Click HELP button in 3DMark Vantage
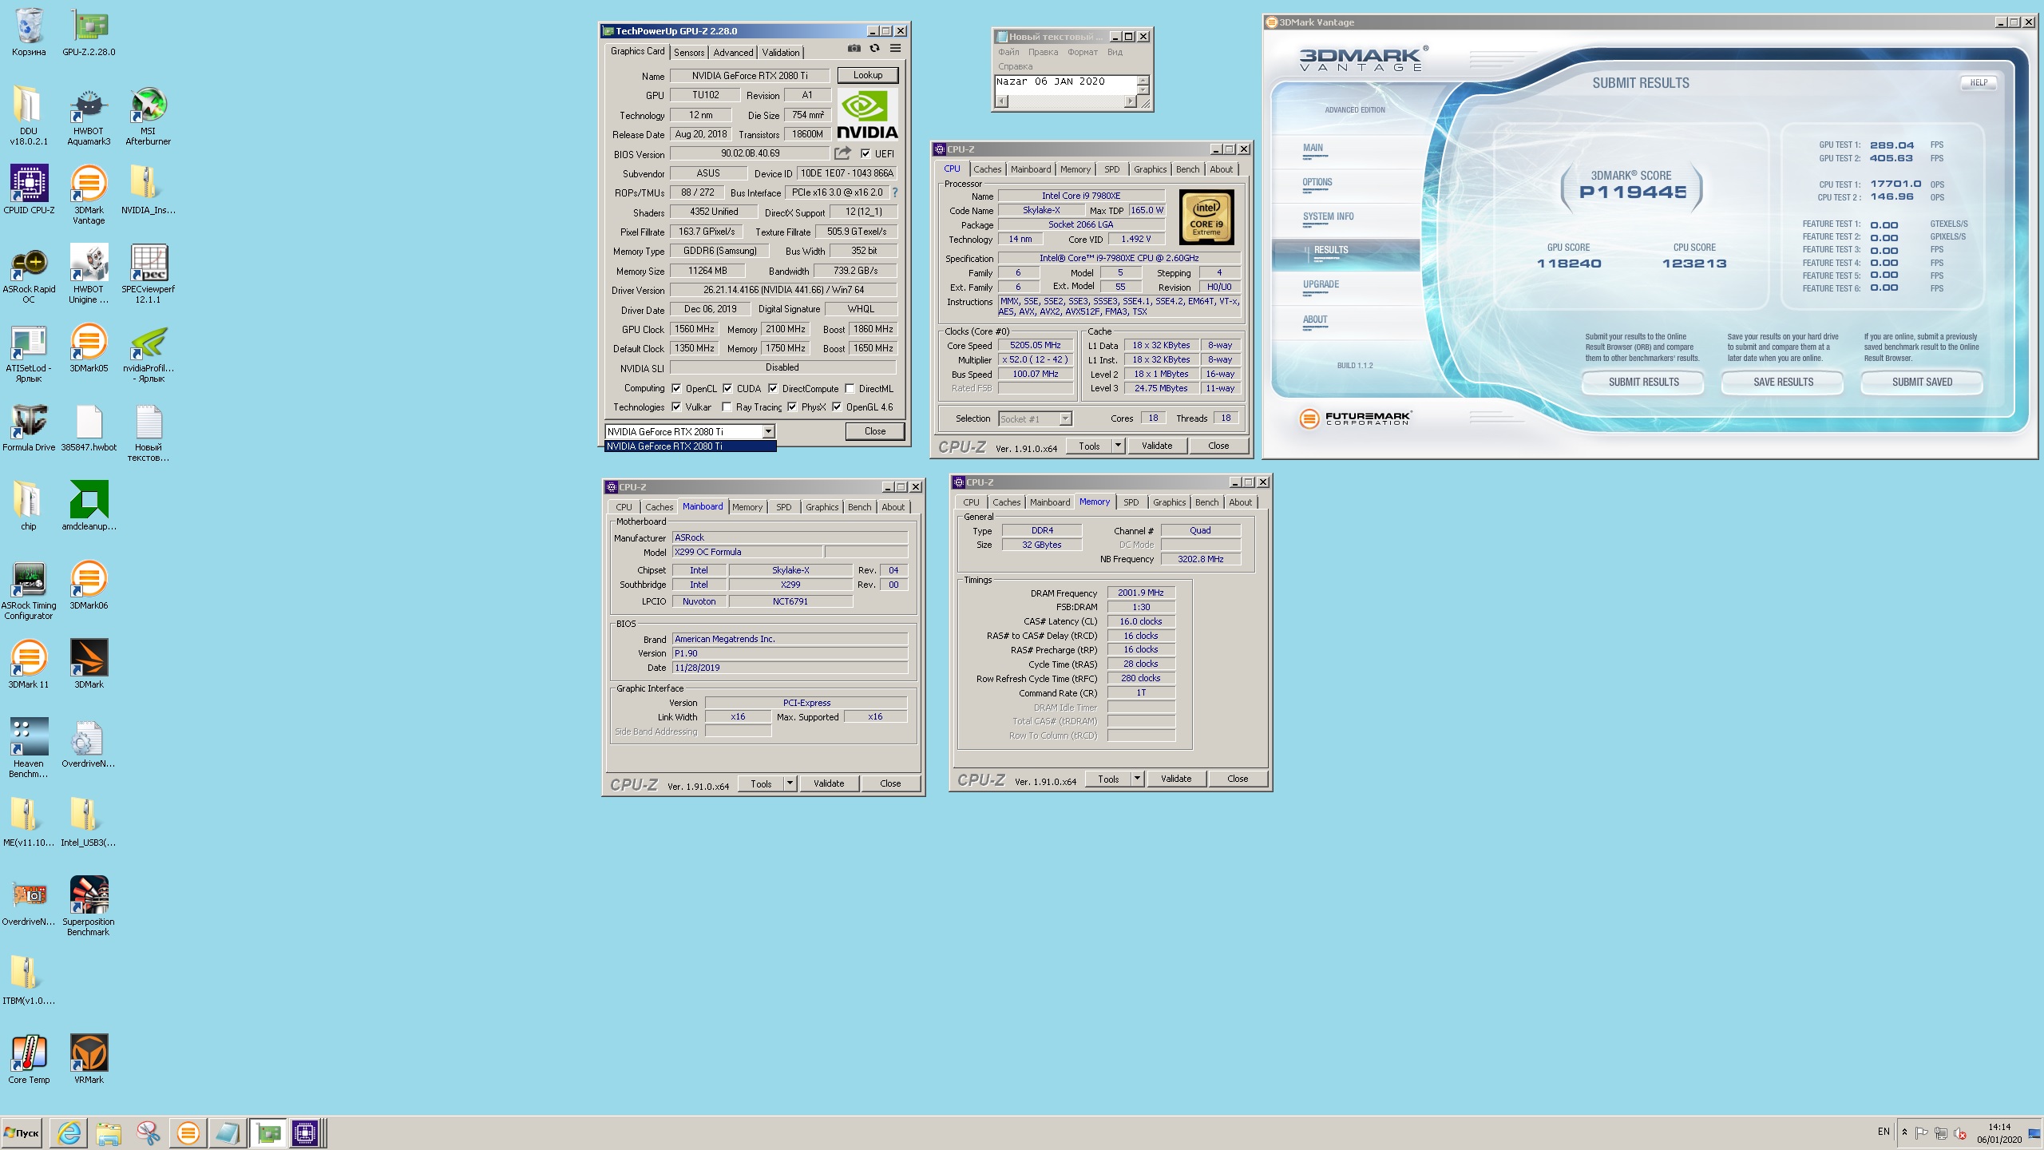The image size is (2044, 1150). point(1979,82)
